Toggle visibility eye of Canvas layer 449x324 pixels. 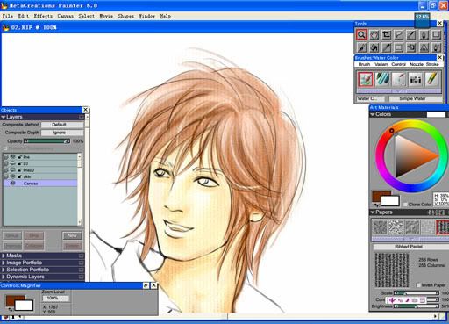tap(13, 184)
